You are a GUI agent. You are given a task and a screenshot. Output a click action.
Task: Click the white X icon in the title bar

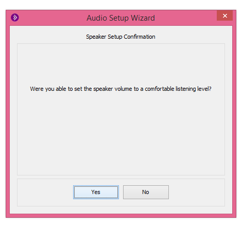coord(225,16)
